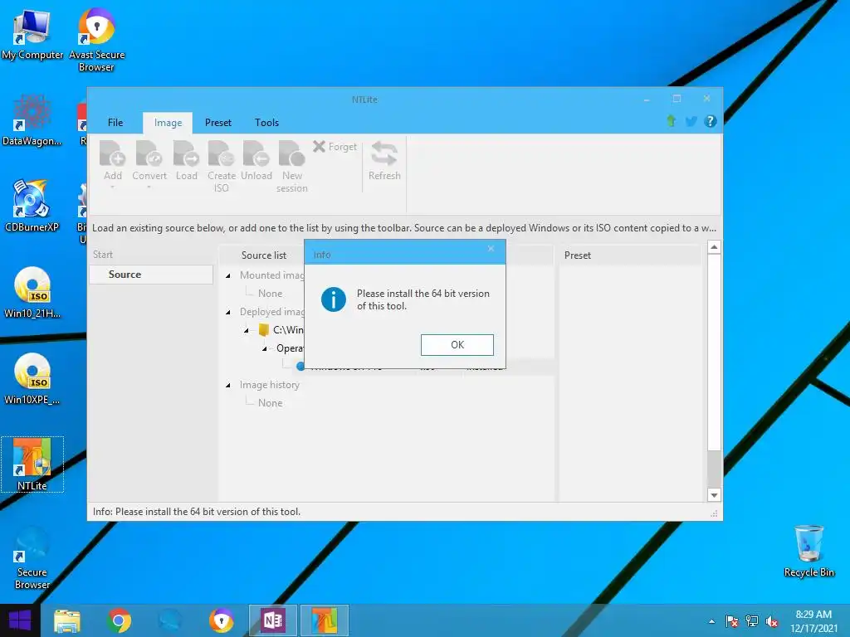The image size is (850, 637).
Task: Open the Preset ribbon tab
Action: point(218,123)
